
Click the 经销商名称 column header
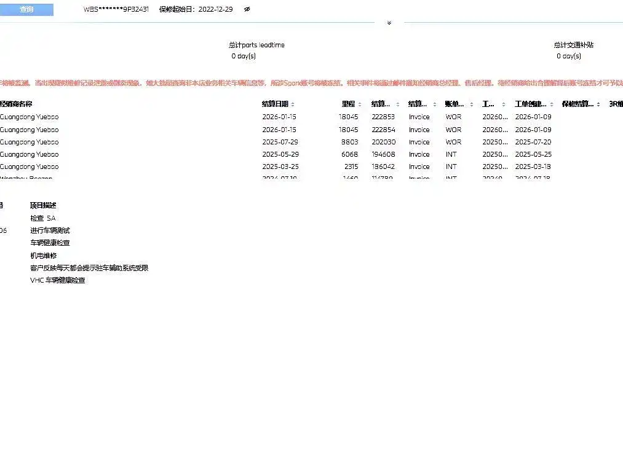[16, 104]
